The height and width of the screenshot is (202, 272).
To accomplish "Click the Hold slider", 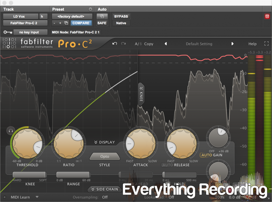I will [179, 174].
